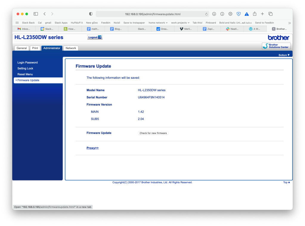
Task: Expand the home network bookmarks folder
Action: click(x=158, y=23)
